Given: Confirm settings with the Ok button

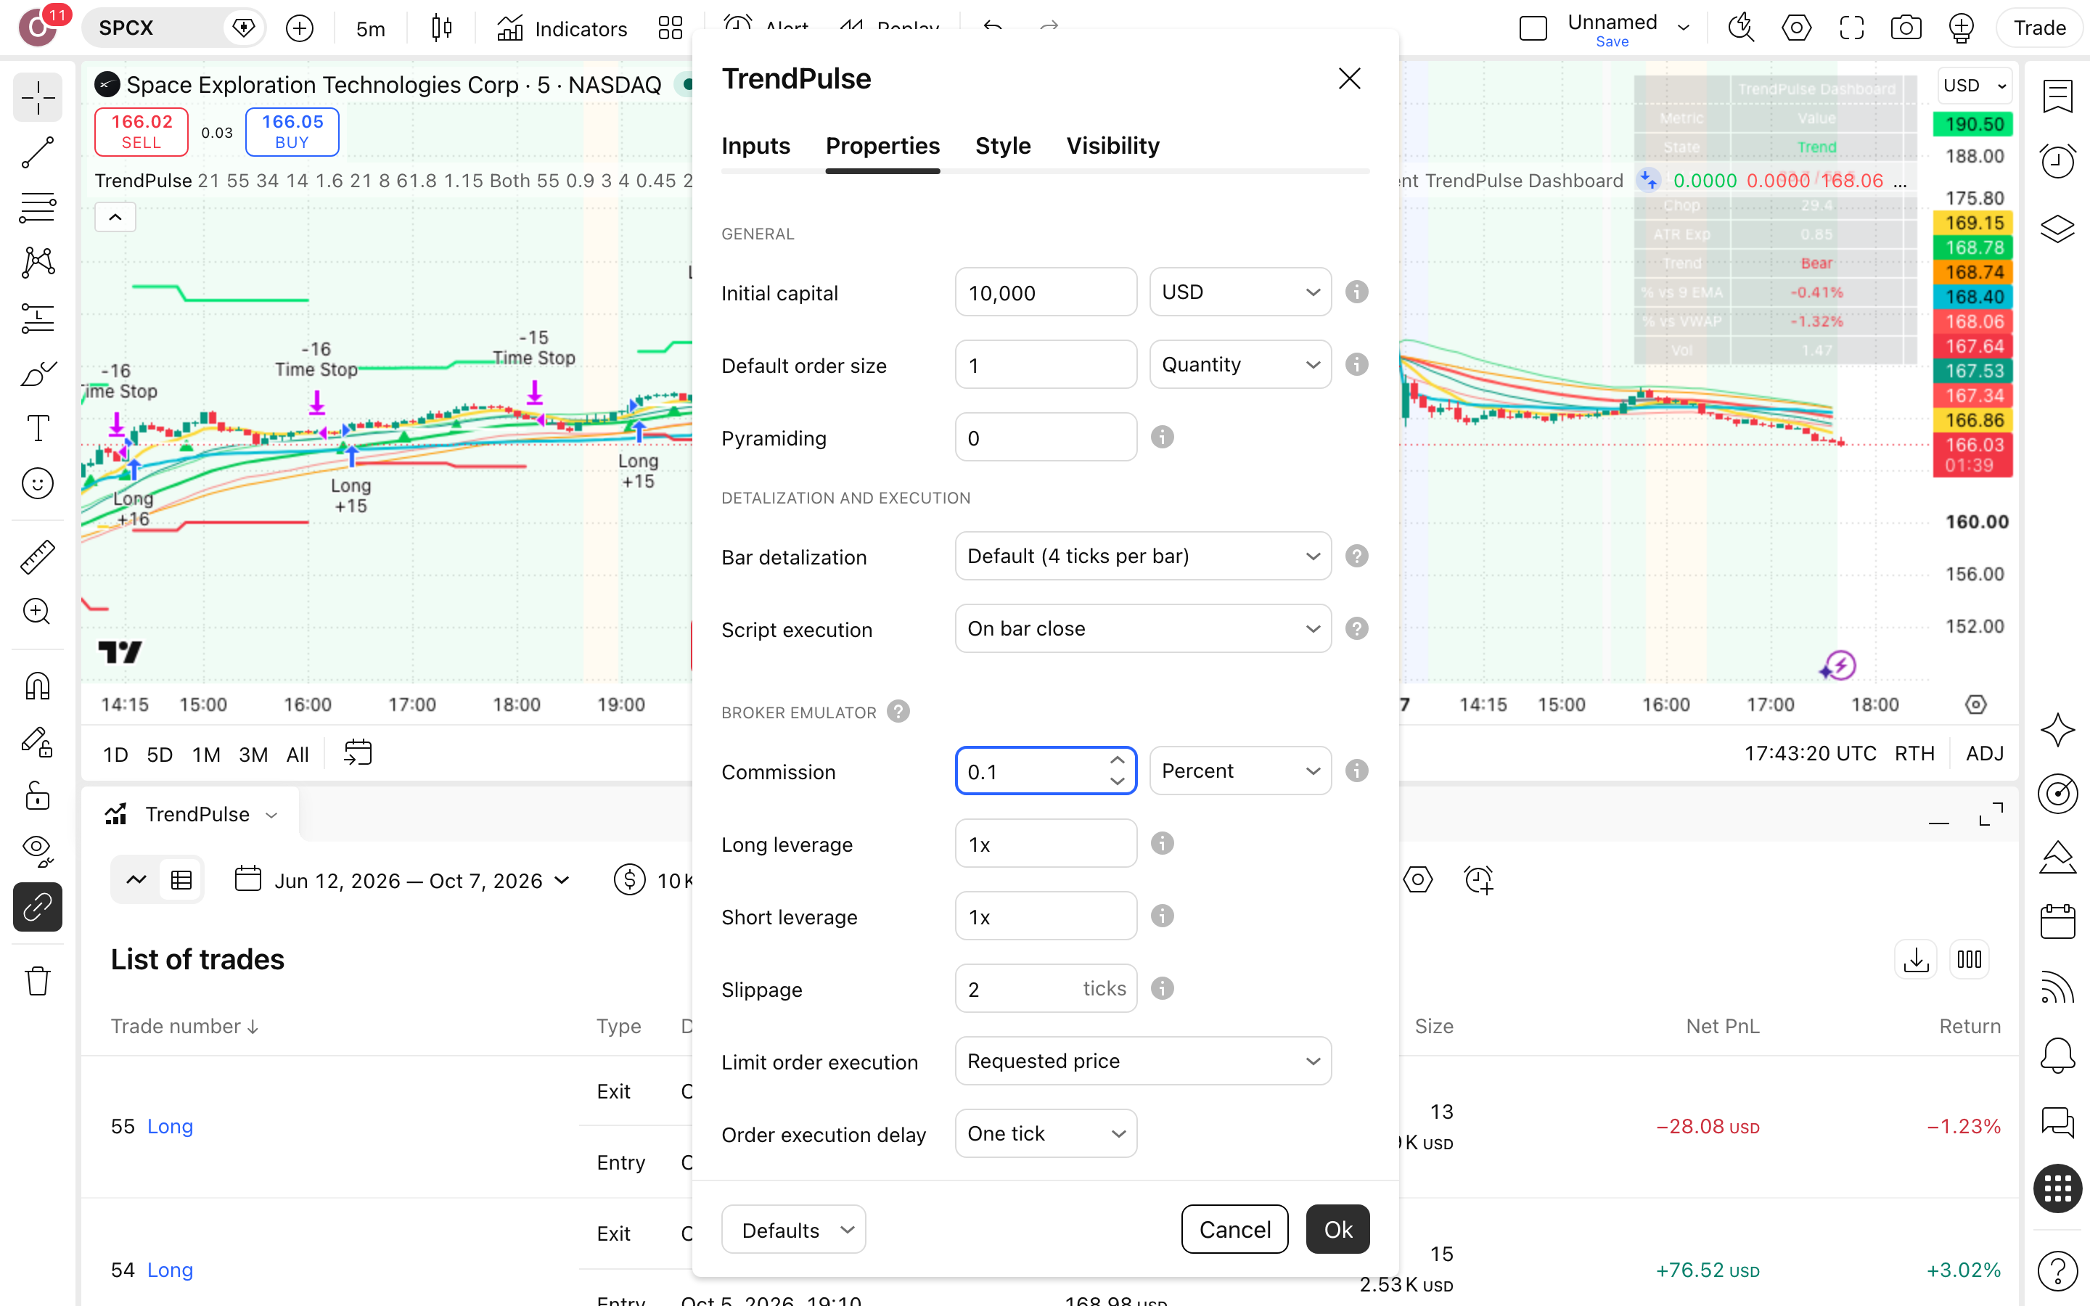Looking at the screenshot, I should 1337,1229.
